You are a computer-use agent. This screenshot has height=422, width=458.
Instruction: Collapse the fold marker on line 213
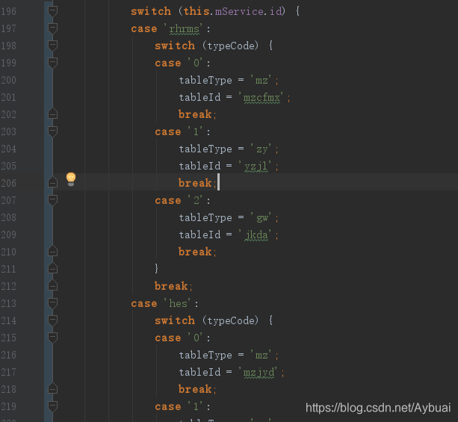coord(52,304)
